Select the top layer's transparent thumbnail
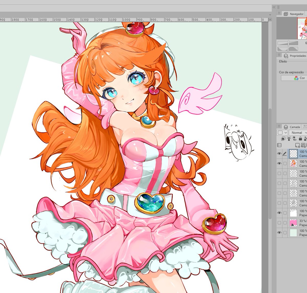307x293 pixels. (293, 154)
